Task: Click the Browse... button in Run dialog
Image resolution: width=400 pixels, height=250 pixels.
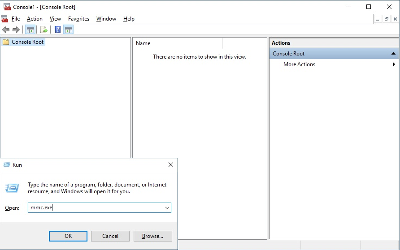Action: pyautogui.click(x=152, y=236)
